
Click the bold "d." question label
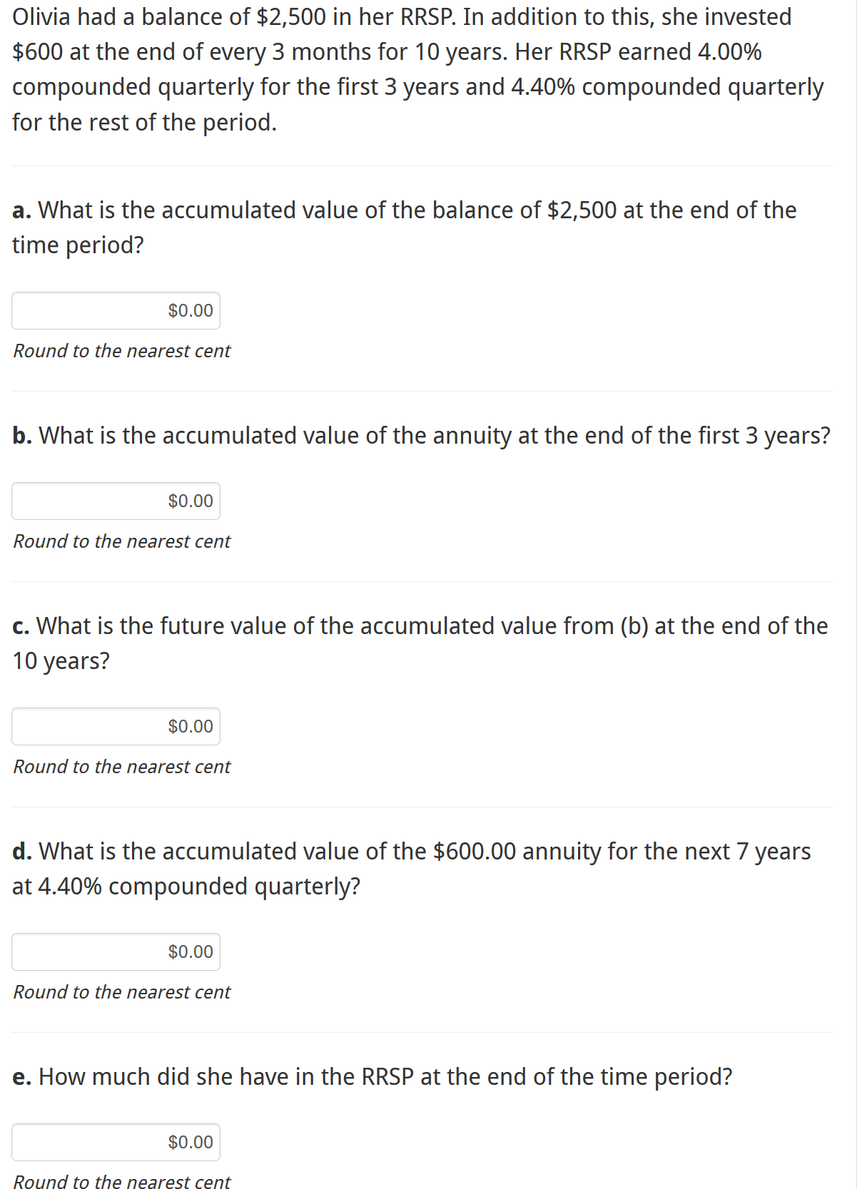click(22, 851)
